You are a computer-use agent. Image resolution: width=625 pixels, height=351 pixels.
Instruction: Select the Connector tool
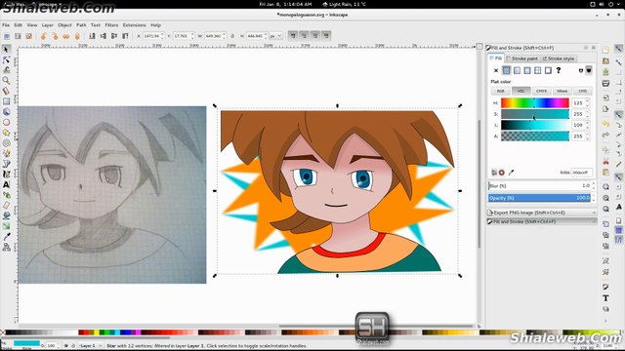click(x=6, y=247)
